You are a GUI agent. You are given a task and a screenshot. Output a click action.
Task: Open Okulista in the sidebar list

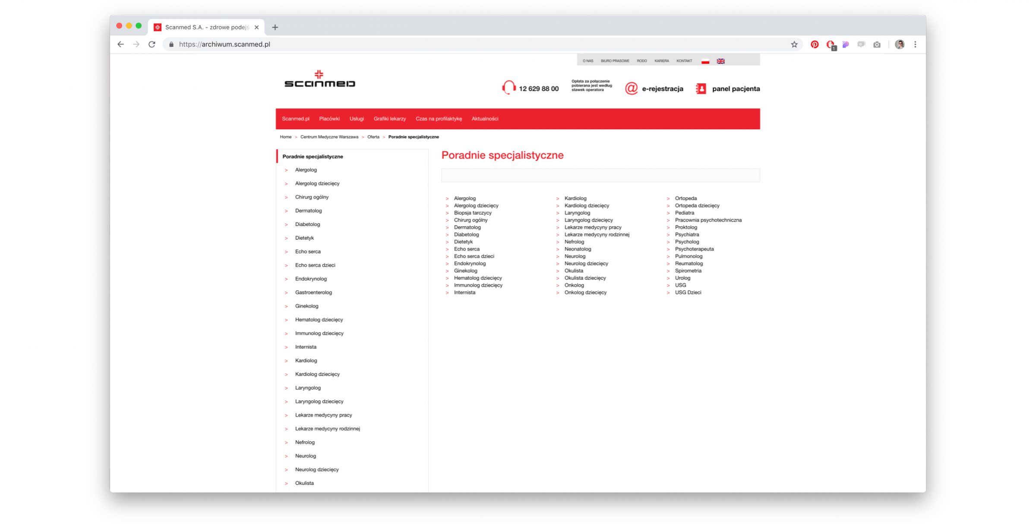[304, 483]
